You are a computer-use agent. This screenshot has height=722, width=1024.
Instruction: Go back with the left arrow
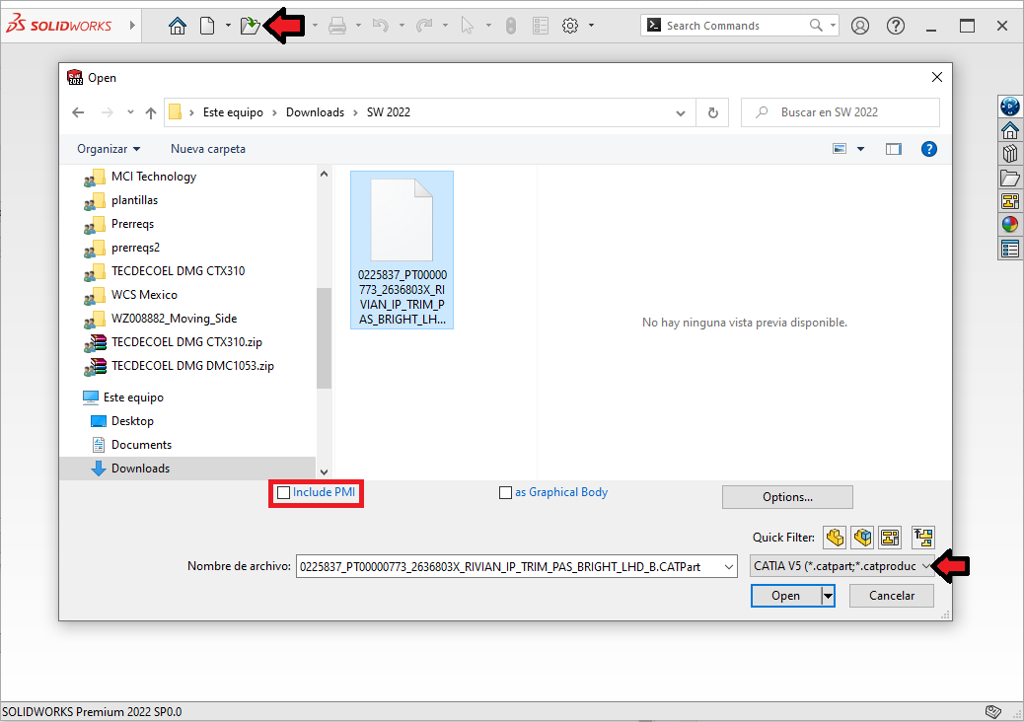click(78, 112)
